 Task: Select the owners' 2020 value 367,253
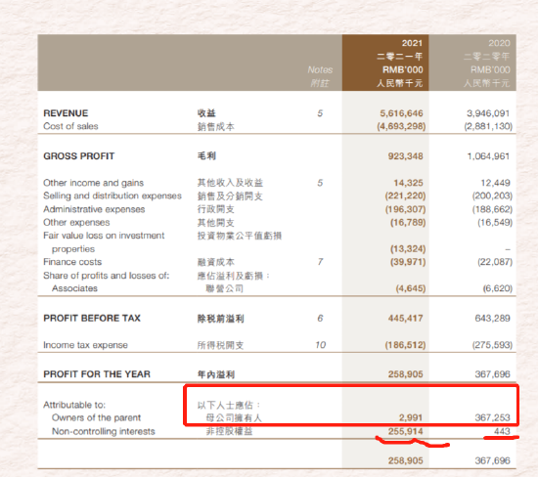492,417
